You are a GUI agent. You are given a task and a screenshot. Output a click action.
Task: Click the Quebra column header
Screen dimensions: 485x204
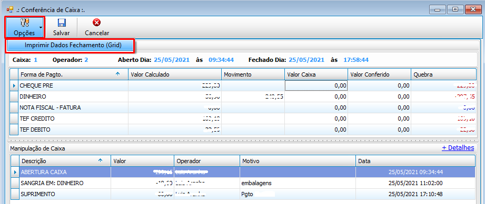coord(443,74)
